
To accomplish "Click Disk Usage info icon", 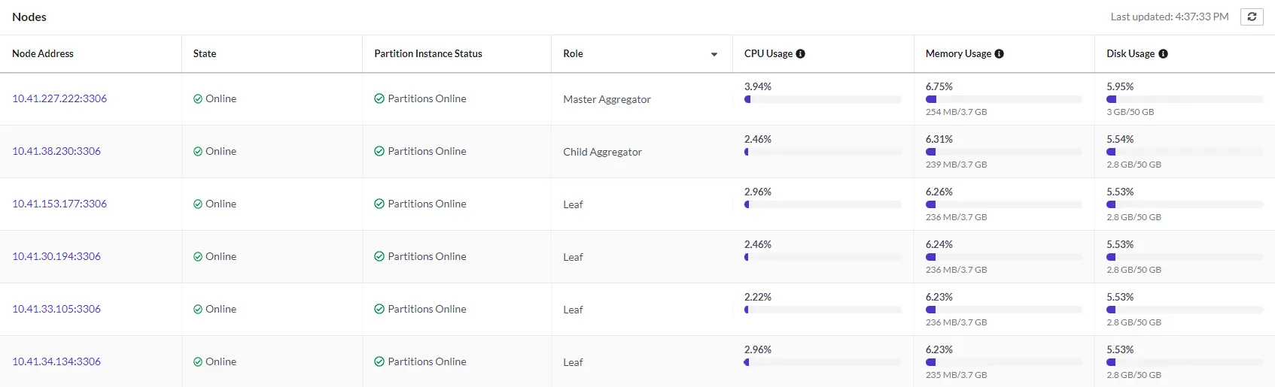I will [1163, 54].
